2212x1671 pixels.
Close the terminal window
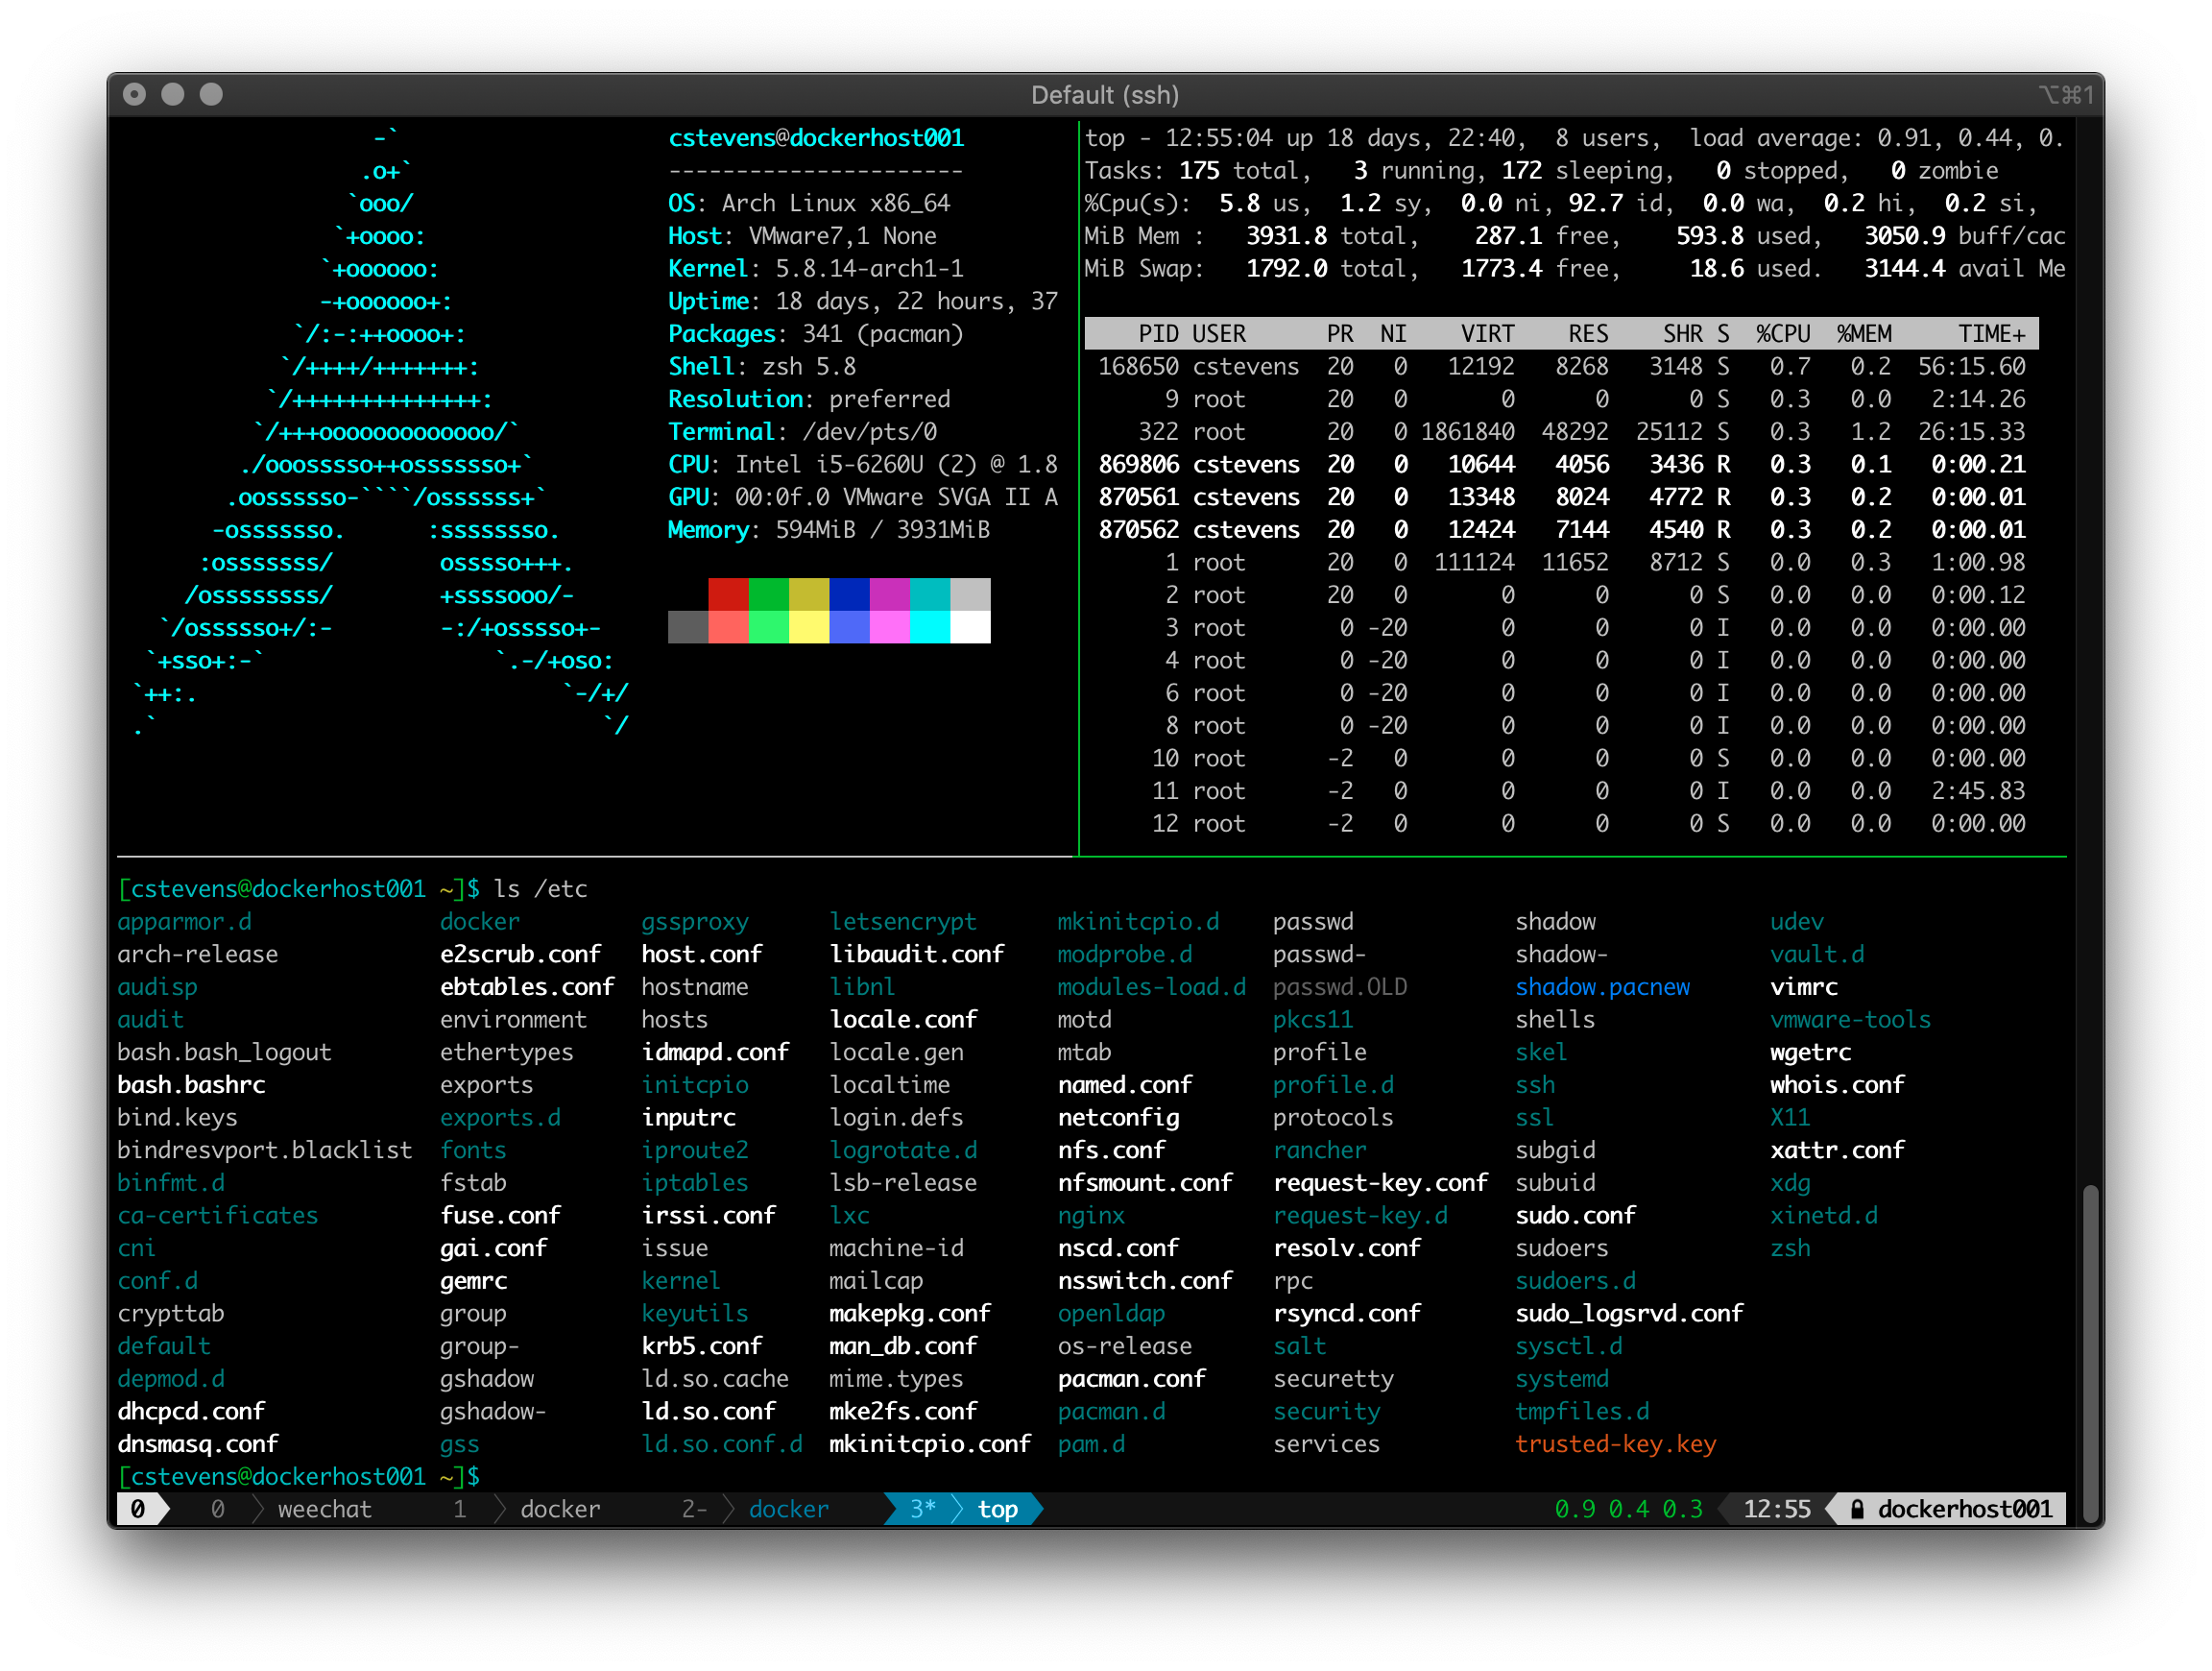[x=135, y=94]
